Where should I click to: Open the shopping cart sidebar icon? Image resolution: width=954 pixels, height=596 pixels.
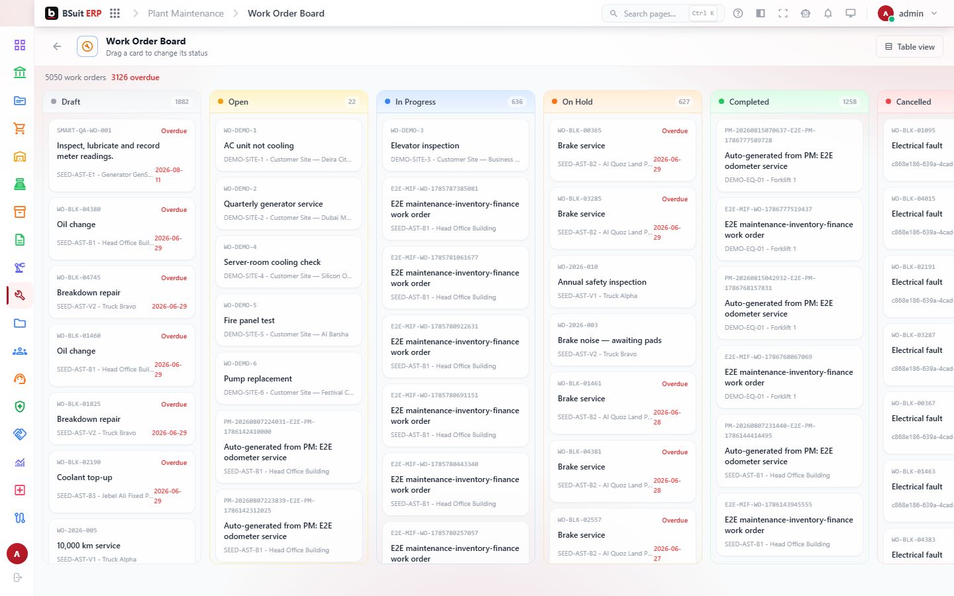tap(20, 128)
